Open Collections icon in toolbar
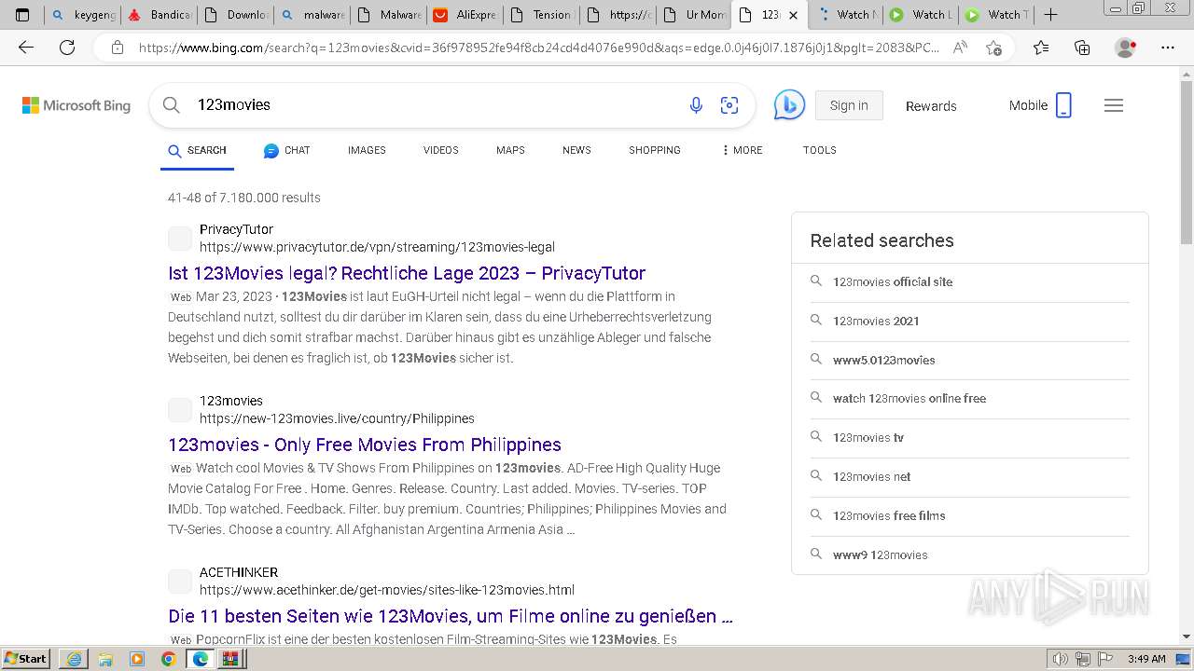Viewport: 1194px width, 671px height. [1082, 48]
